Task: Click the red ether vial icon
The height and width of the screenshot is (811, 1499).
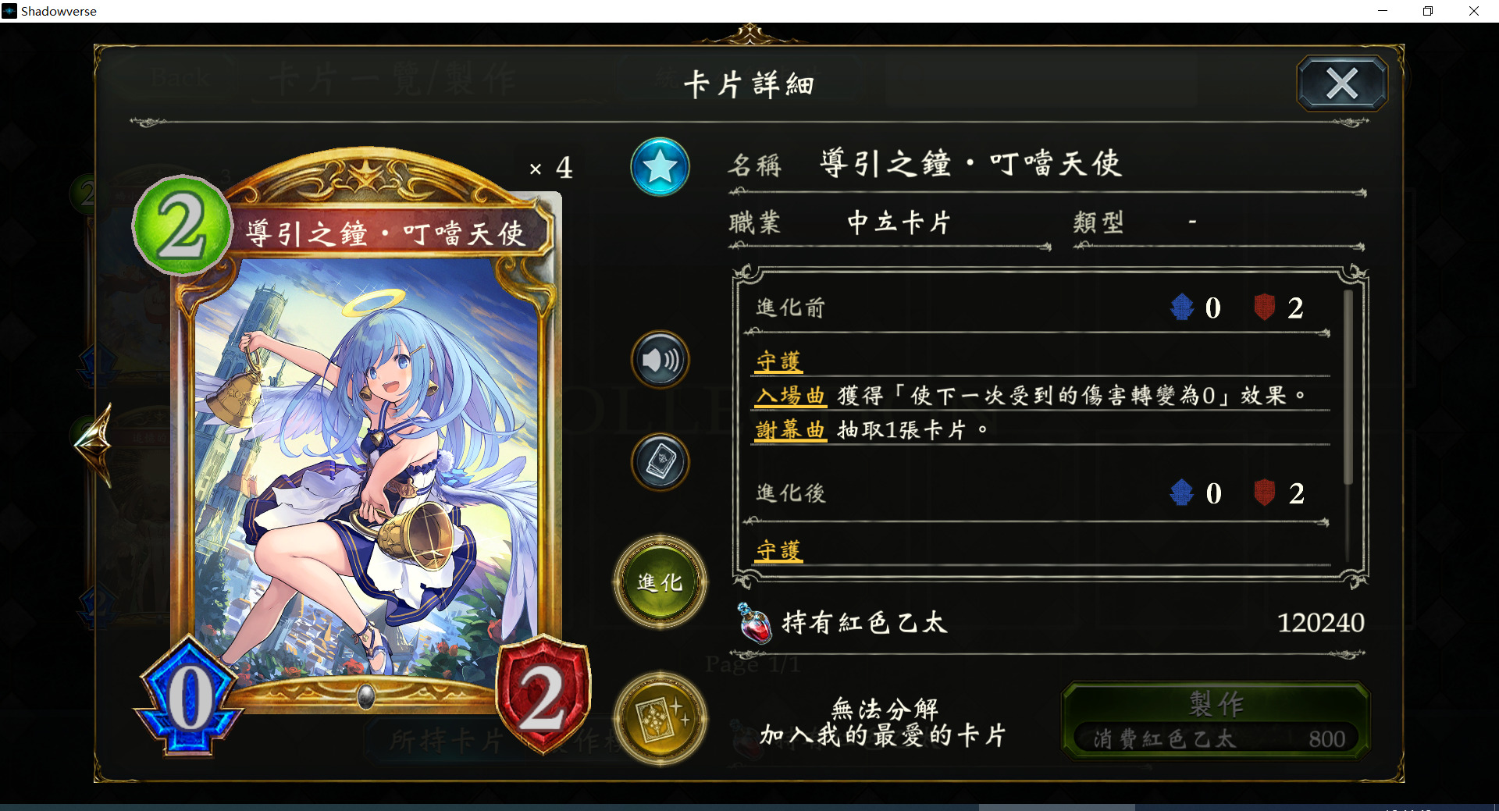Action: click(x=754, y=623)
